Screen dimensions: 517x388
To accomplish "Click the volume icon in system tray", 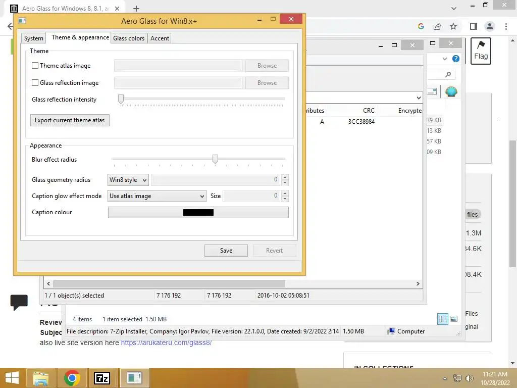I will (x=470, y=378).
